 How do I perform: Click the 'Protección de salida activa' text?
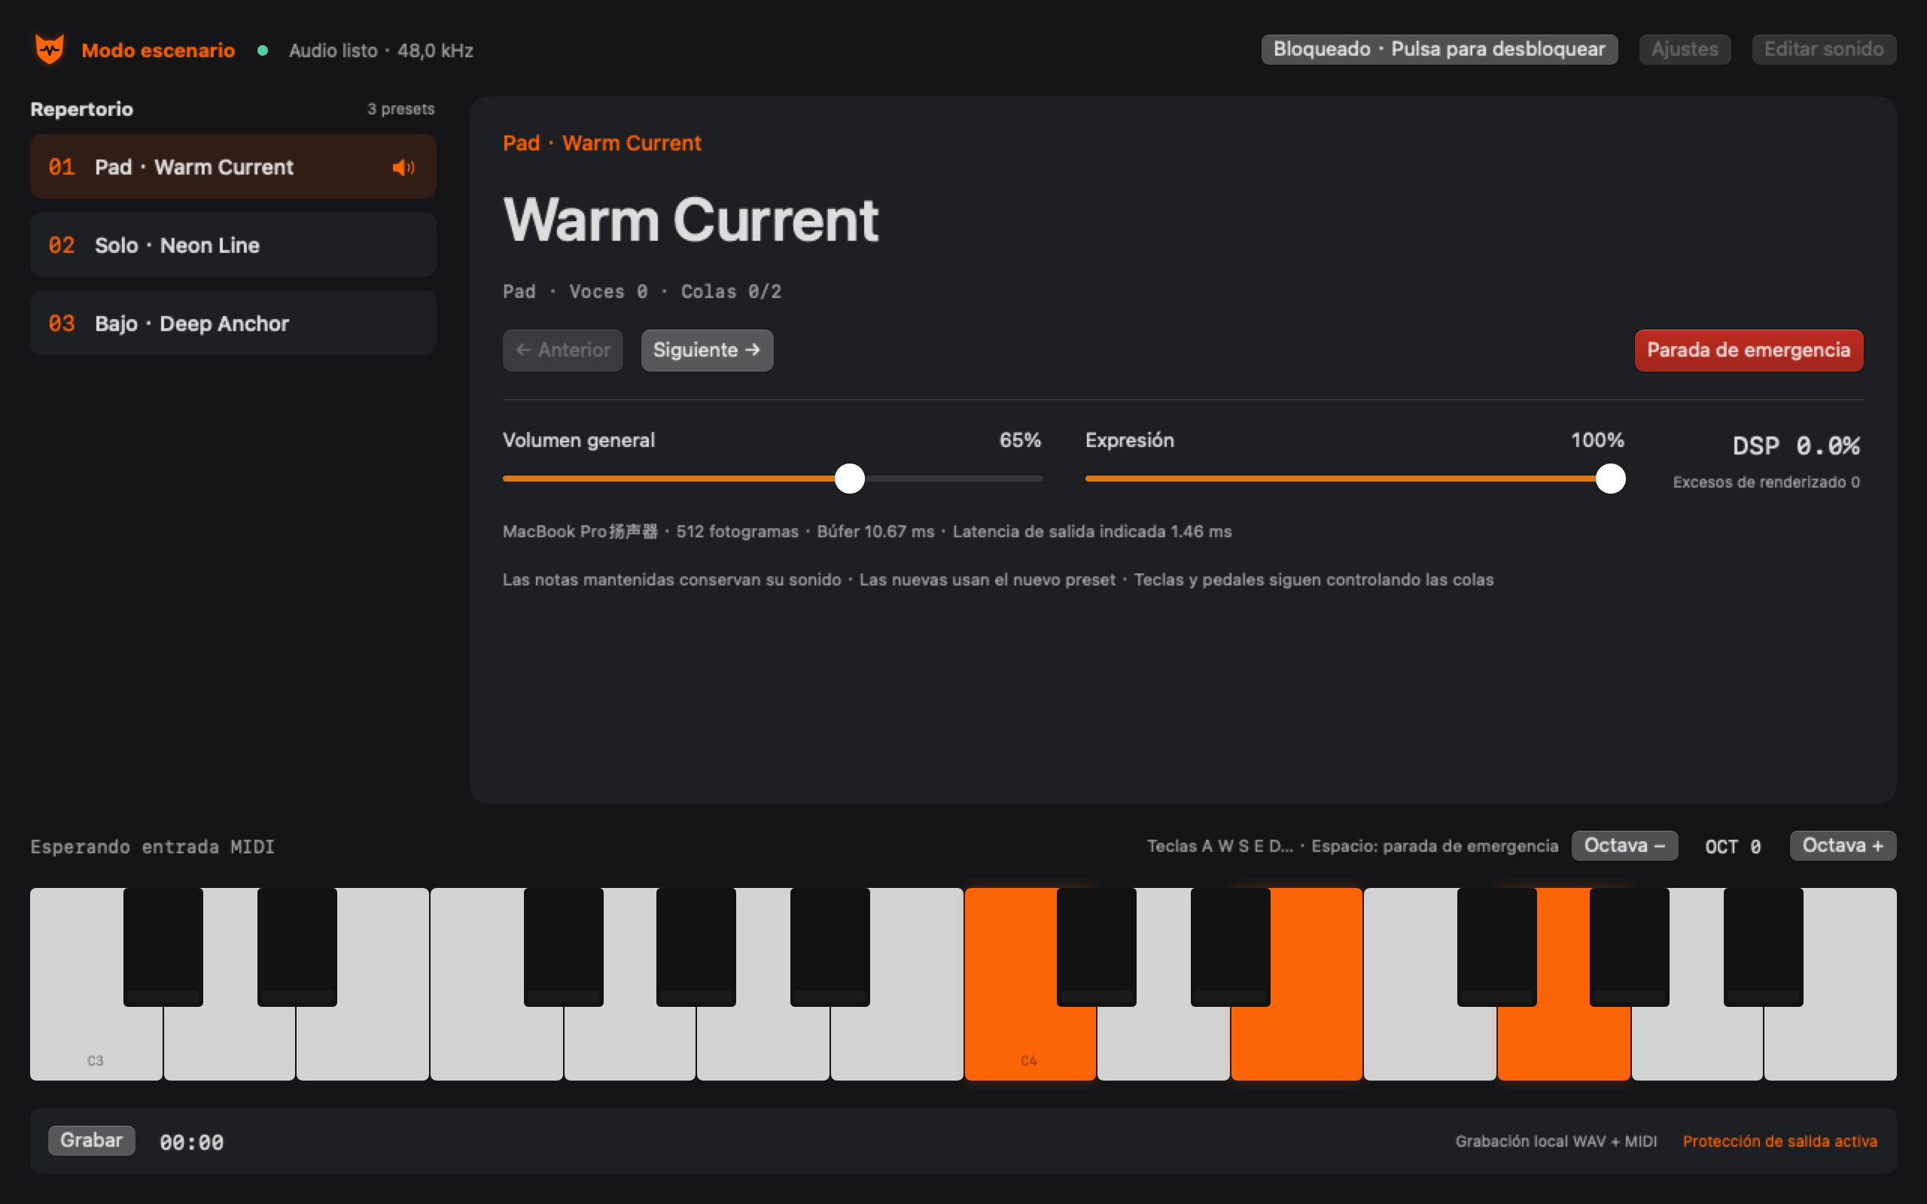pos(1779,1141)
